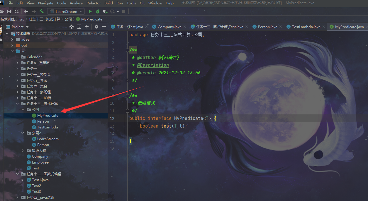Image resolution: width=368 pixels, height=201 pixels.
Task: Go back using the left arrow icon
Action: (26, 12)
